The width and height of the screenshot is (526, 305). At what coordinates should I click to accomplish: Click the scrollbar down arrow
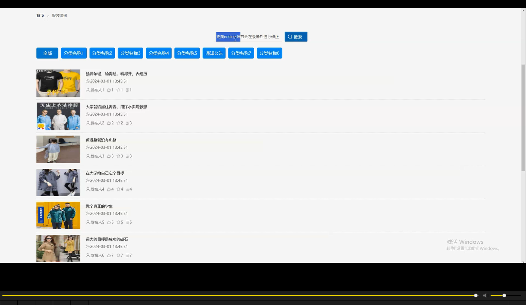point(523,262)
